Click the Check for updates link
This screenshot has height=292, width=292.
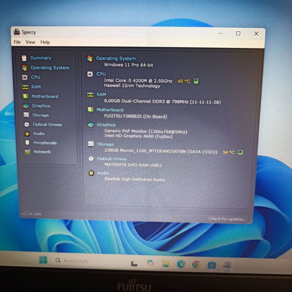point(228,219)
